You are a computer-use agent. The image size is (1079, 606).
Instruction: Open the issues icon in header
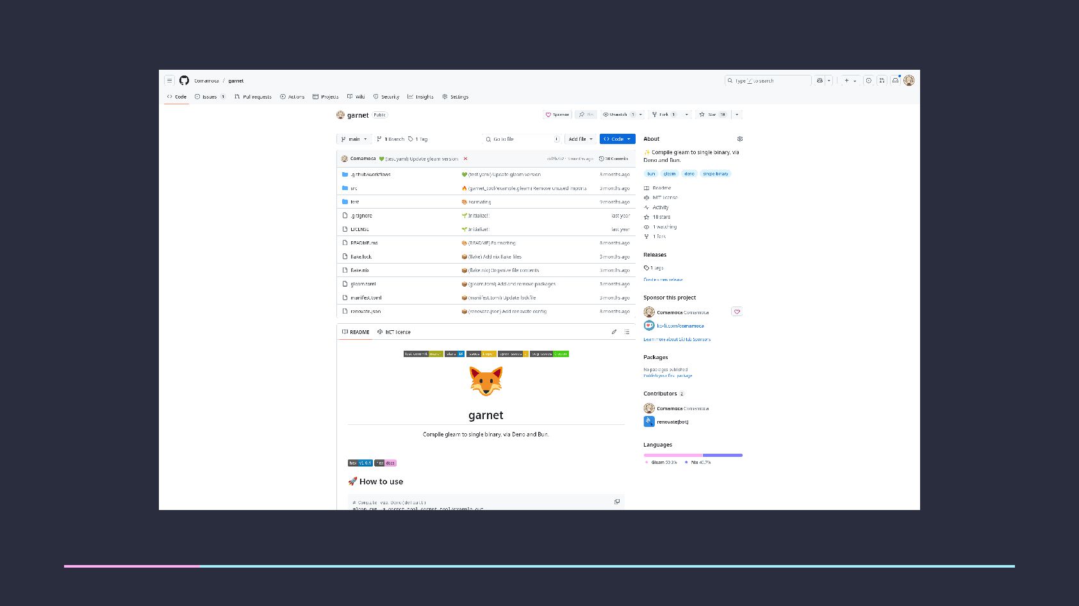point(868,81)
